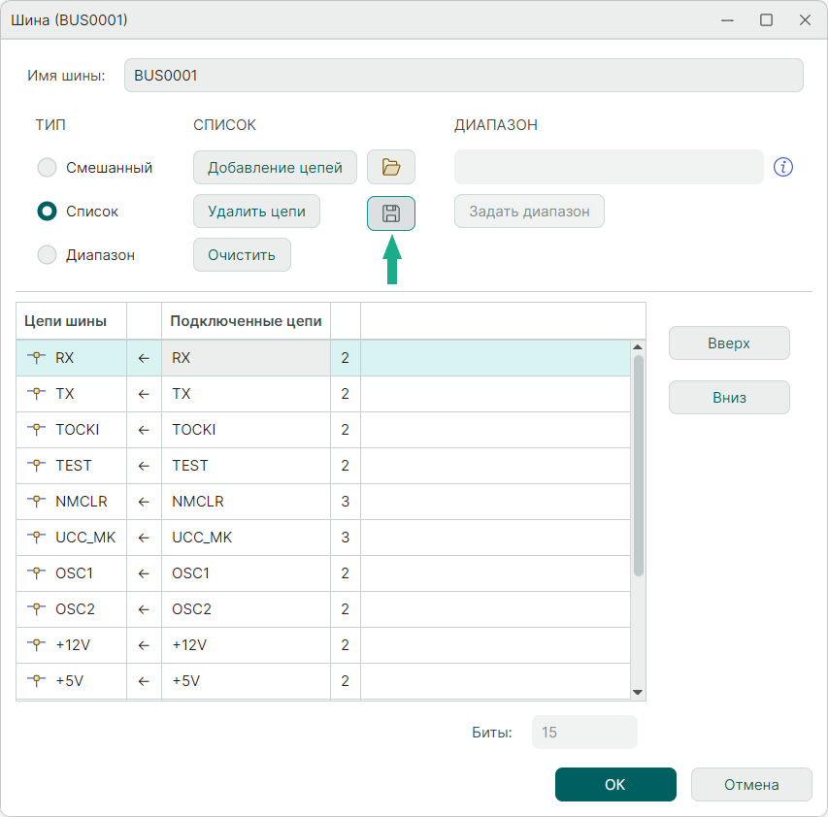Screen dimensions: 828x817
Task: Click the save list floppy disk icon
Action: (391, 213)
